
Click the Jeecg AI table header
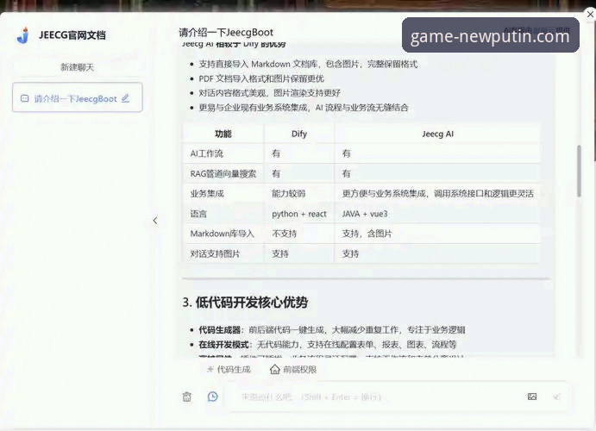coord(437,134)
